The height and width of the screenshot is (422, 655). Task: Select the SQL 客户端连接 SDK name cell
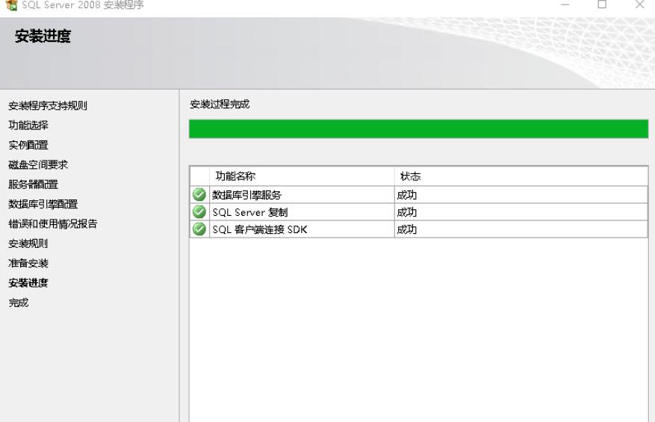click(302, 229)
